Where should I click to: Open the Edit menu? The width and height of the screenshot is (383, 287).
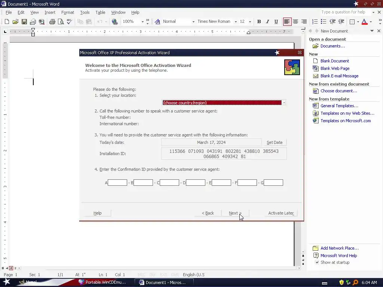pyautogui.click(x=21, y=12)
